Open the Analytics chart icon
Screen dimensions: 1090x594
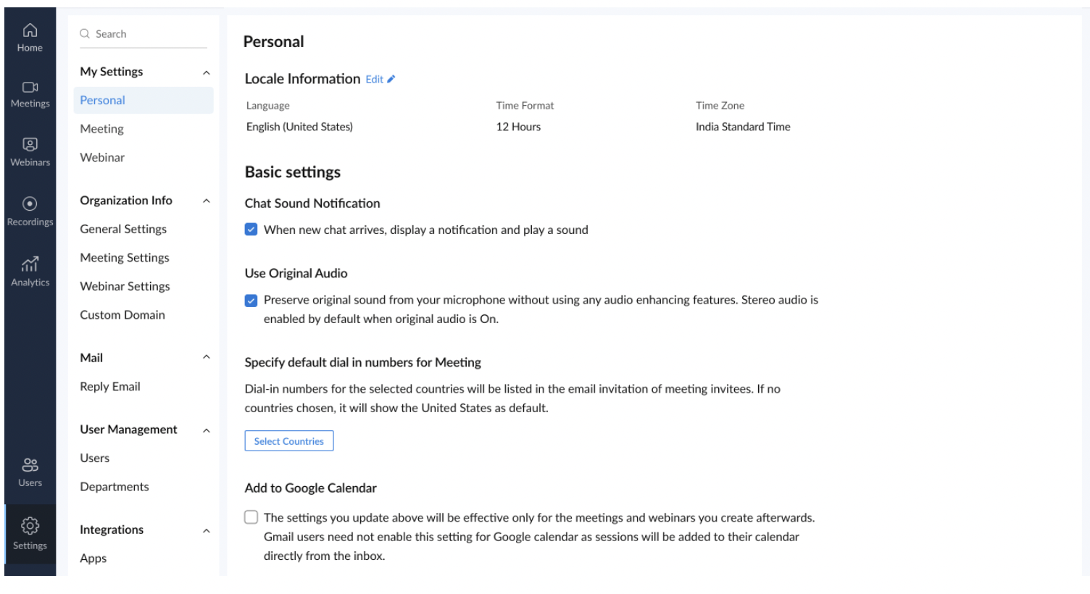click(x=30, y=264)
